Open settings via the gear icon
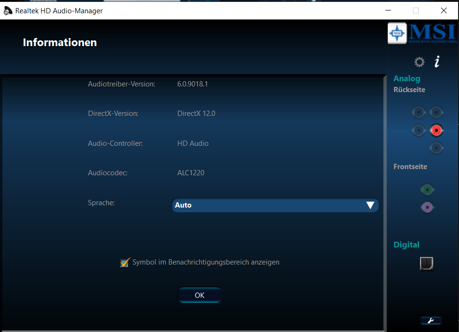The width and height of the screenshot is (459, 332). [x=419, y=62]
